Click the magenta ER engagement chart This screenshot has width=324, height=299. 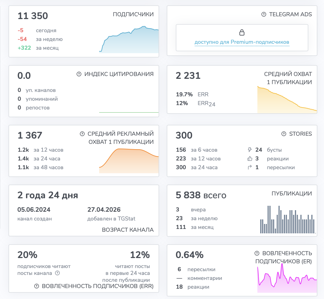[287, 278]
